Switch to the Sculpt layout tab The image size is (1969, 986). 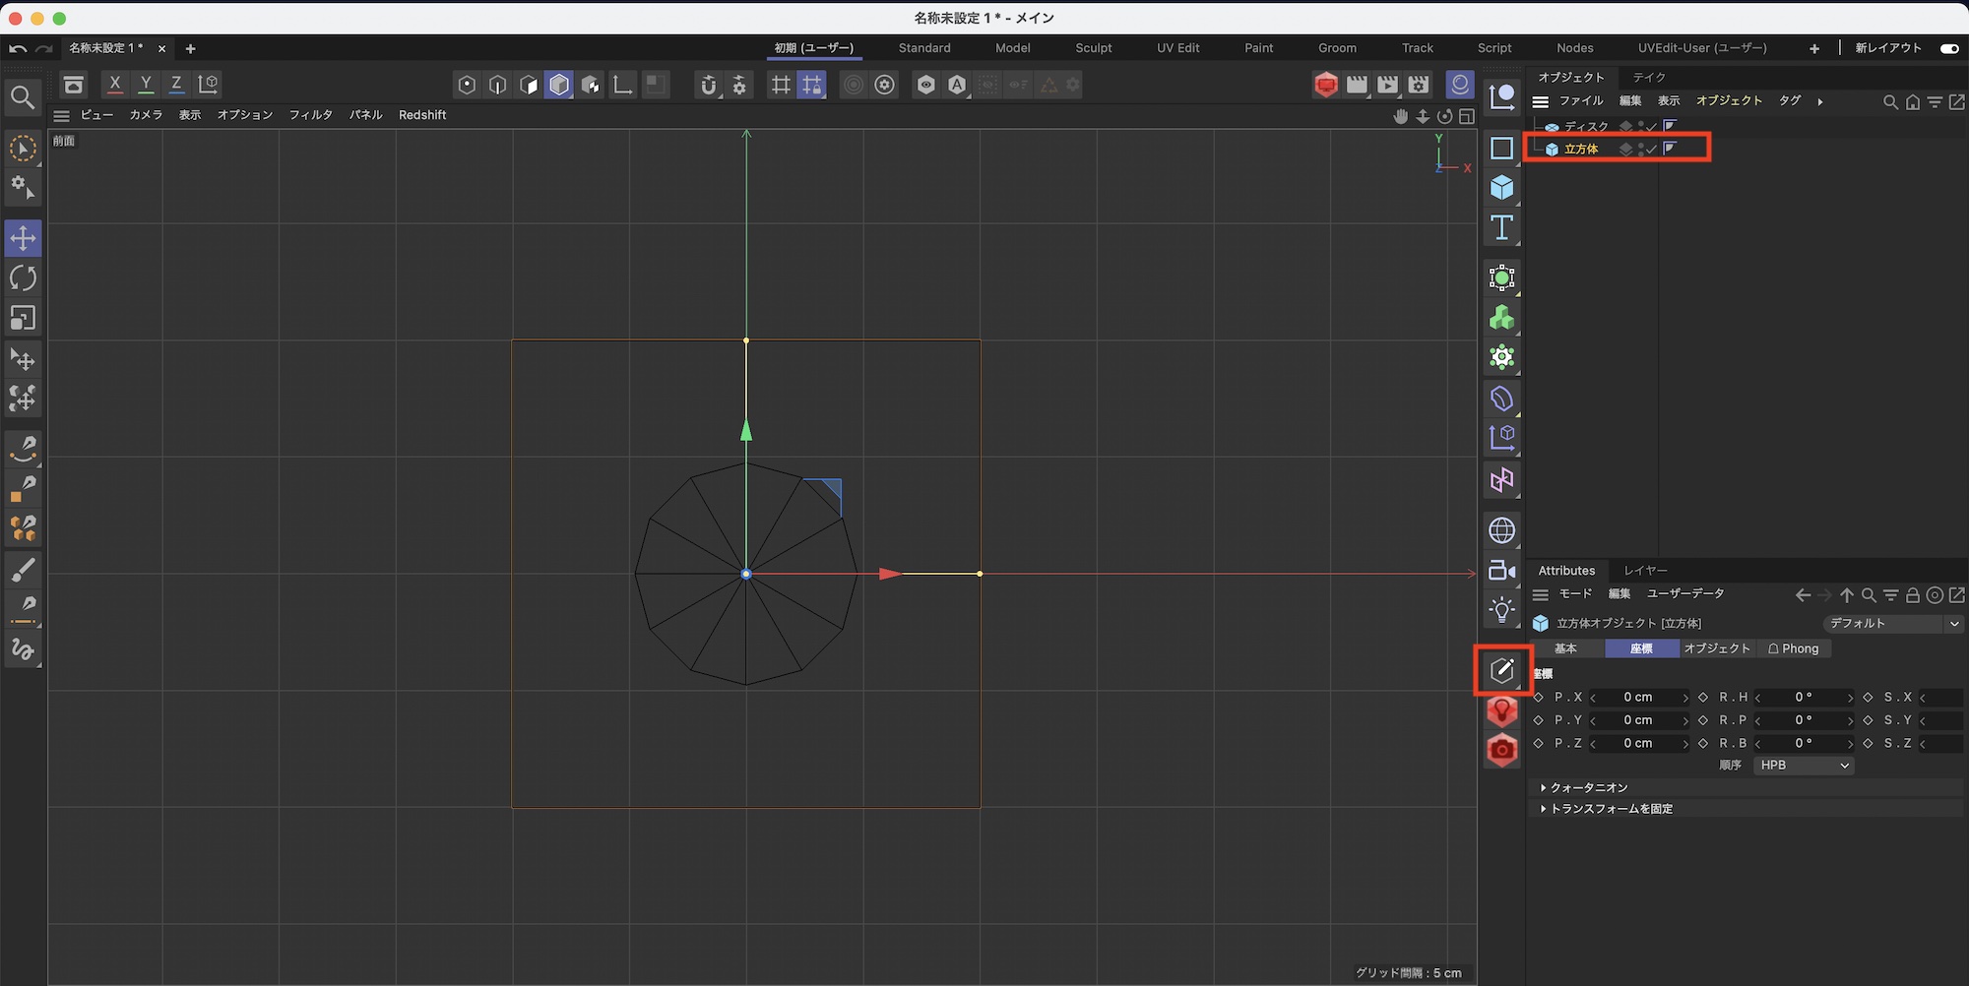(x=1093, y=48)
